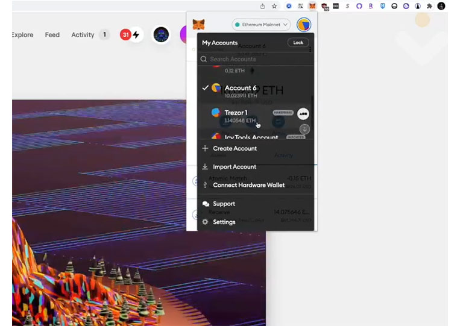Click the Trezor 1 identicon

coord(216,113)
